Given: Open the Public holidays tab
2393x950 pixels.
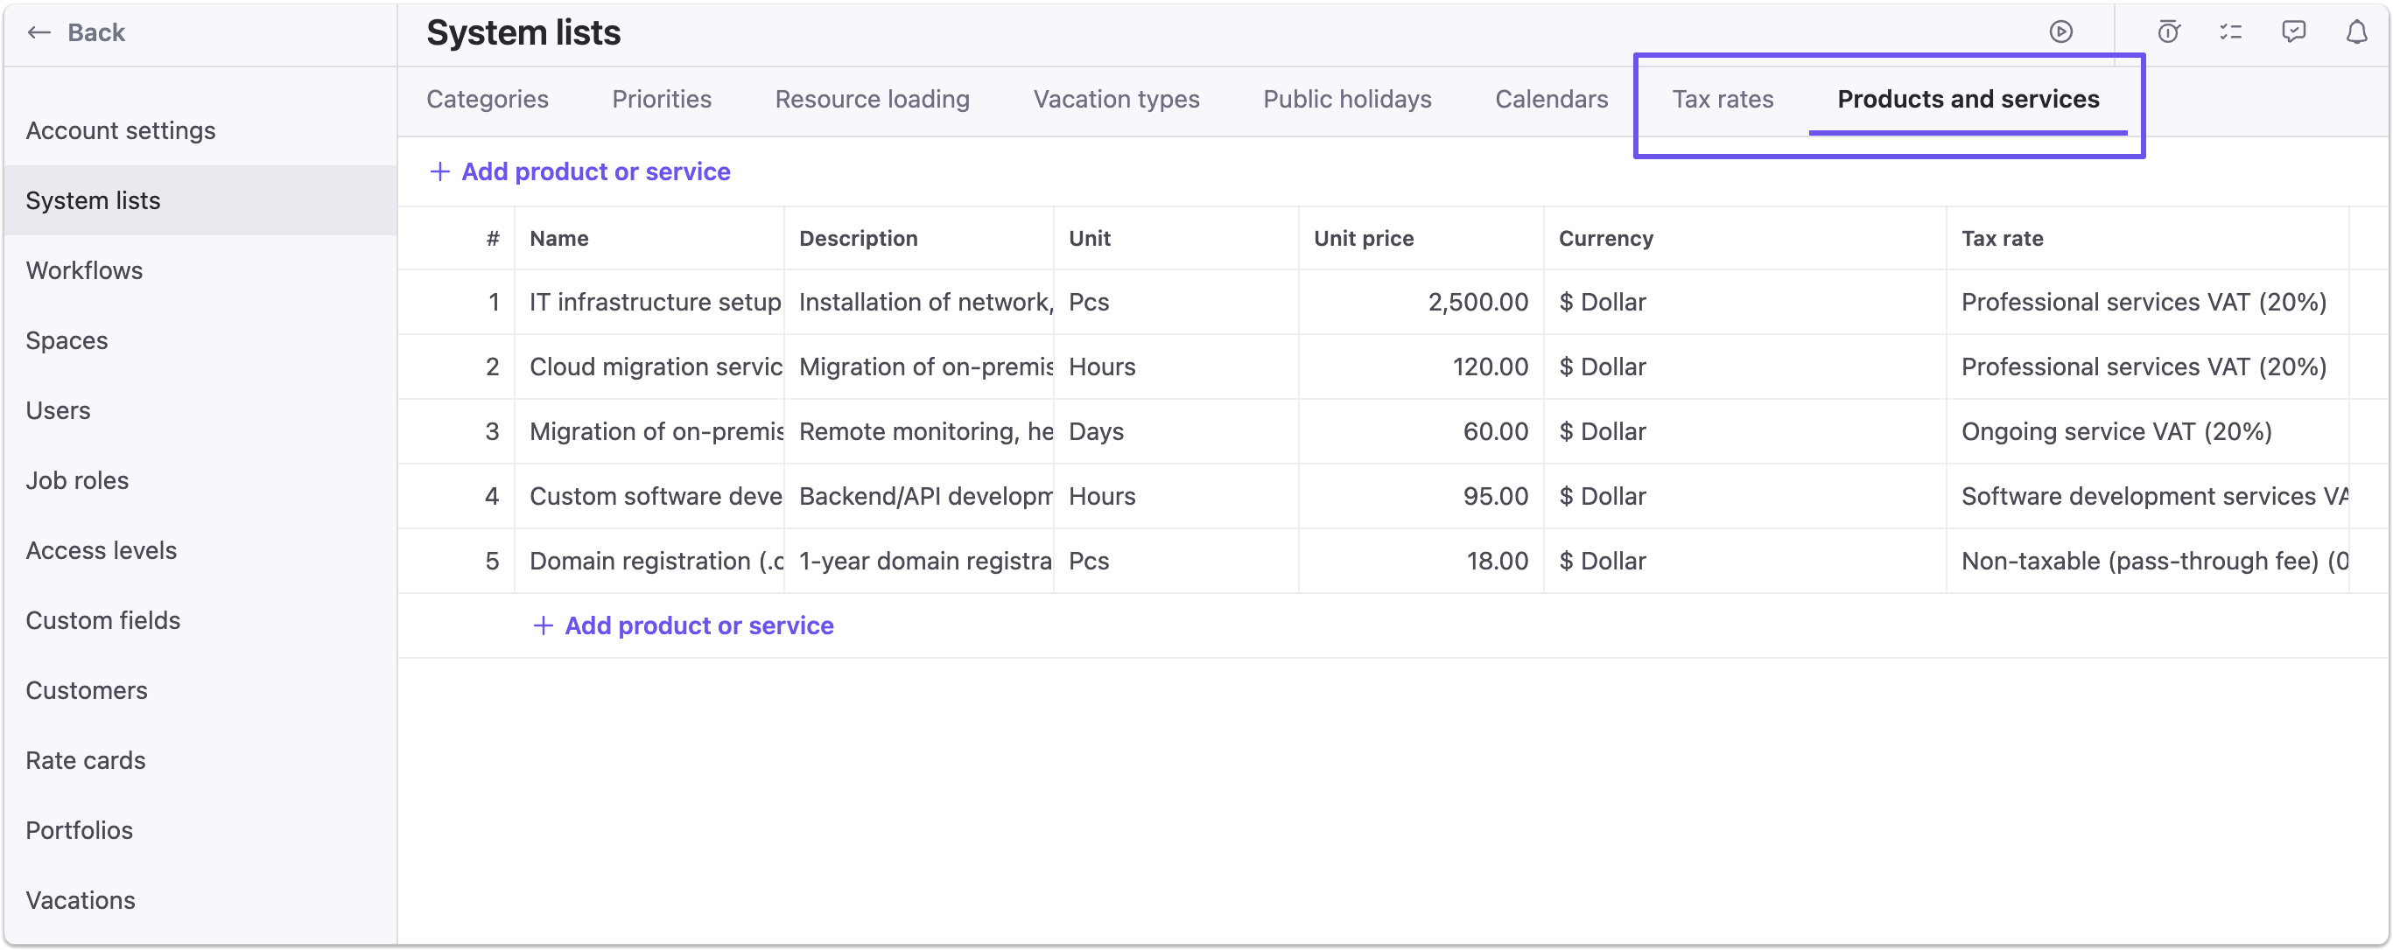Looking at the screenshot, I should (1346, 99).
